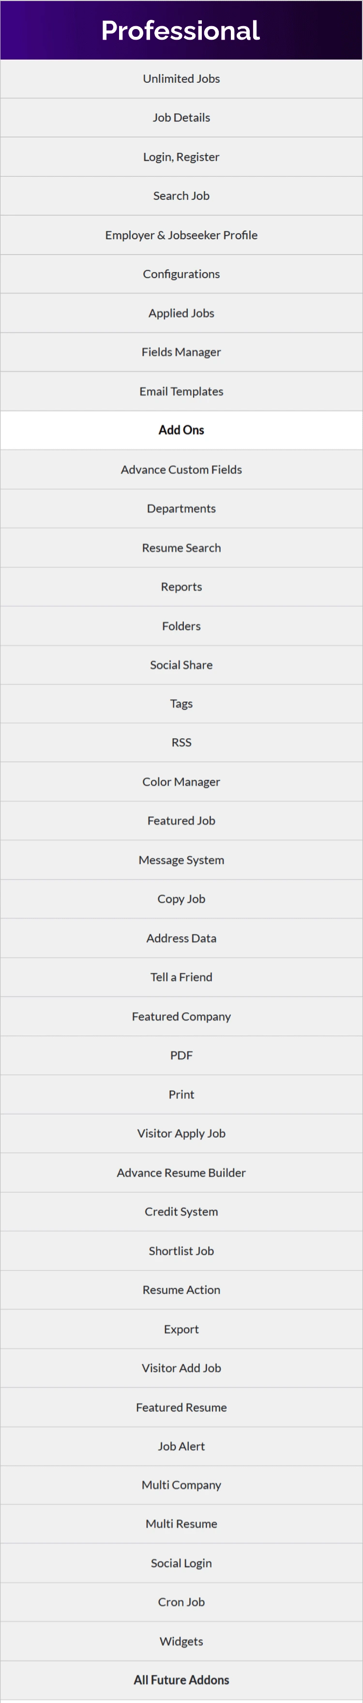Click the Professional plan header

181,30
